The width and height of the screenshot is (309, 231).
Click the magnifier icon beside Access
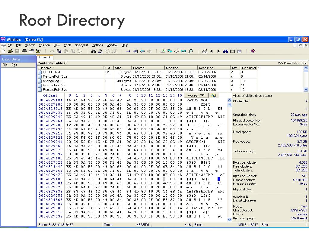pyautogui.click(x=213, y=95)
